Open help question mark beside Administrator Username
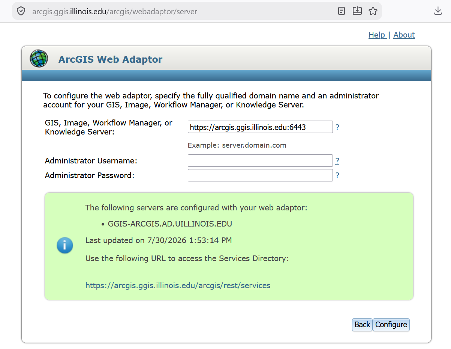451x349 pixels. pos(337,161)
